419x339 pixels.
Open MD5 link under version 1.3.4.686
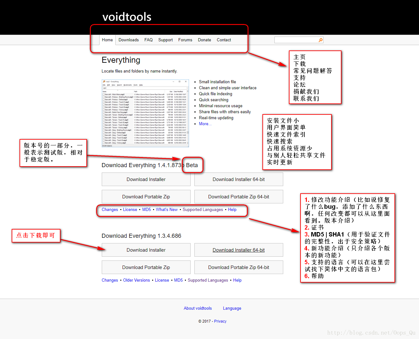[178, 280]
